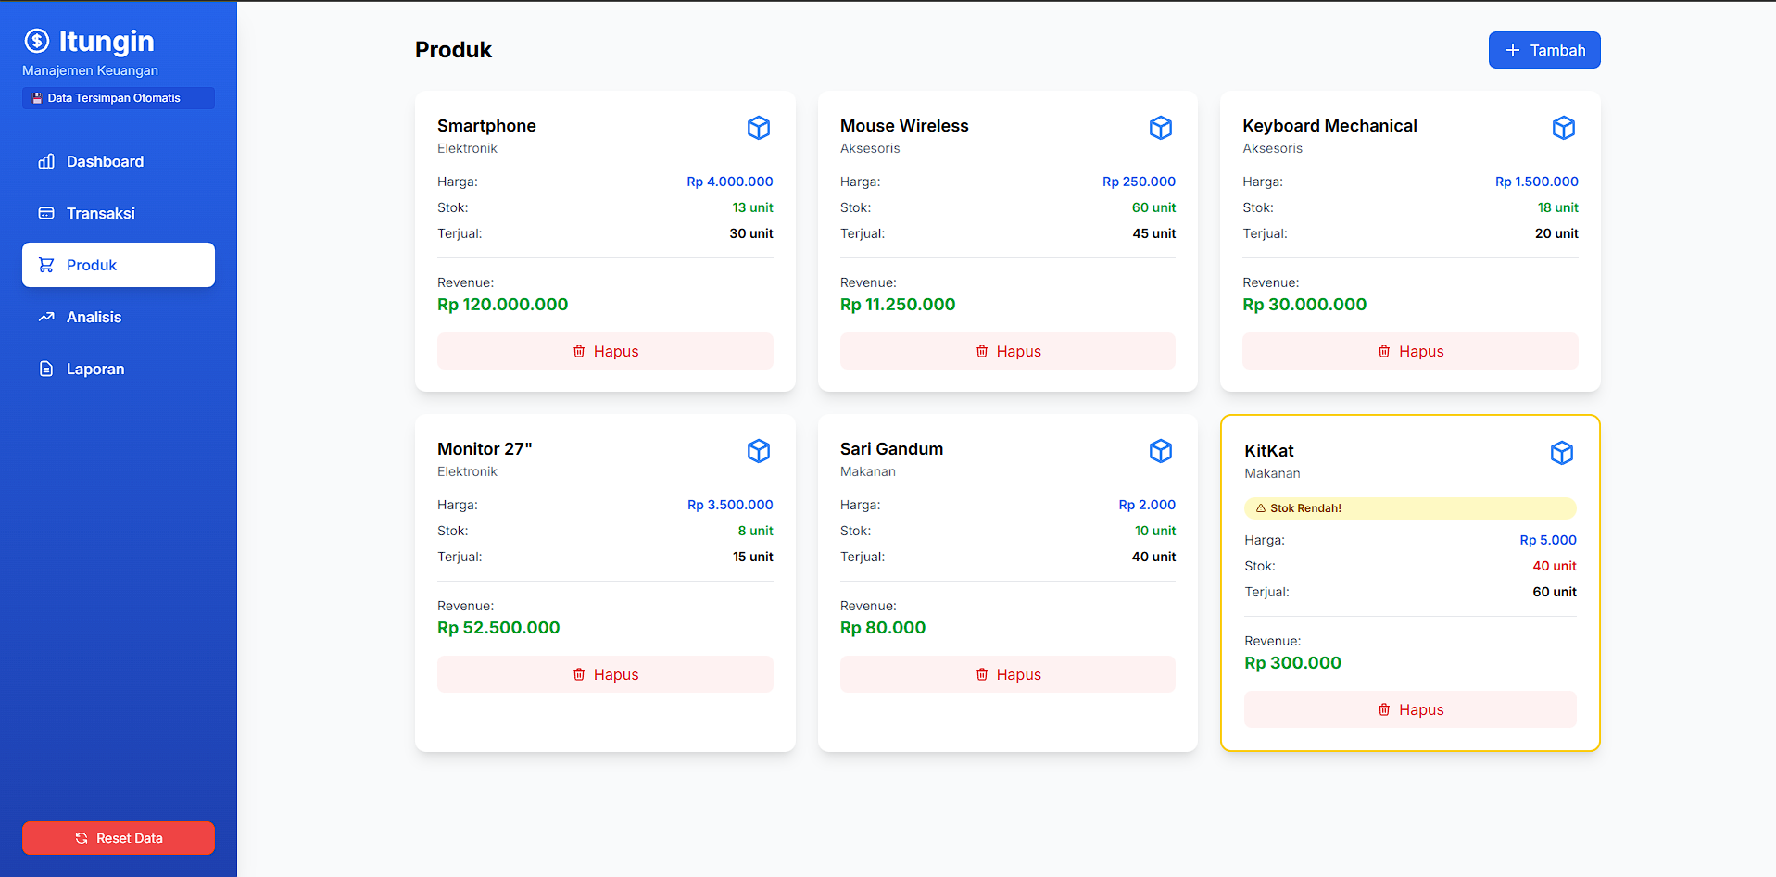
Task: Hapus the KitKat product
Action: click(x=1409, y=709)
